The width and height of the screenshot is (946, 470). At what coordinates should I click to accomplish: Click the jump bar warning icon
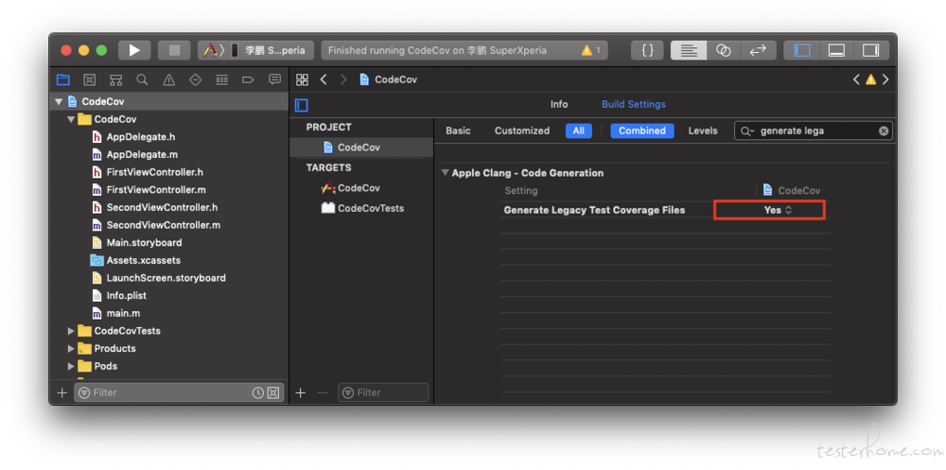click(x=870, y=79)
